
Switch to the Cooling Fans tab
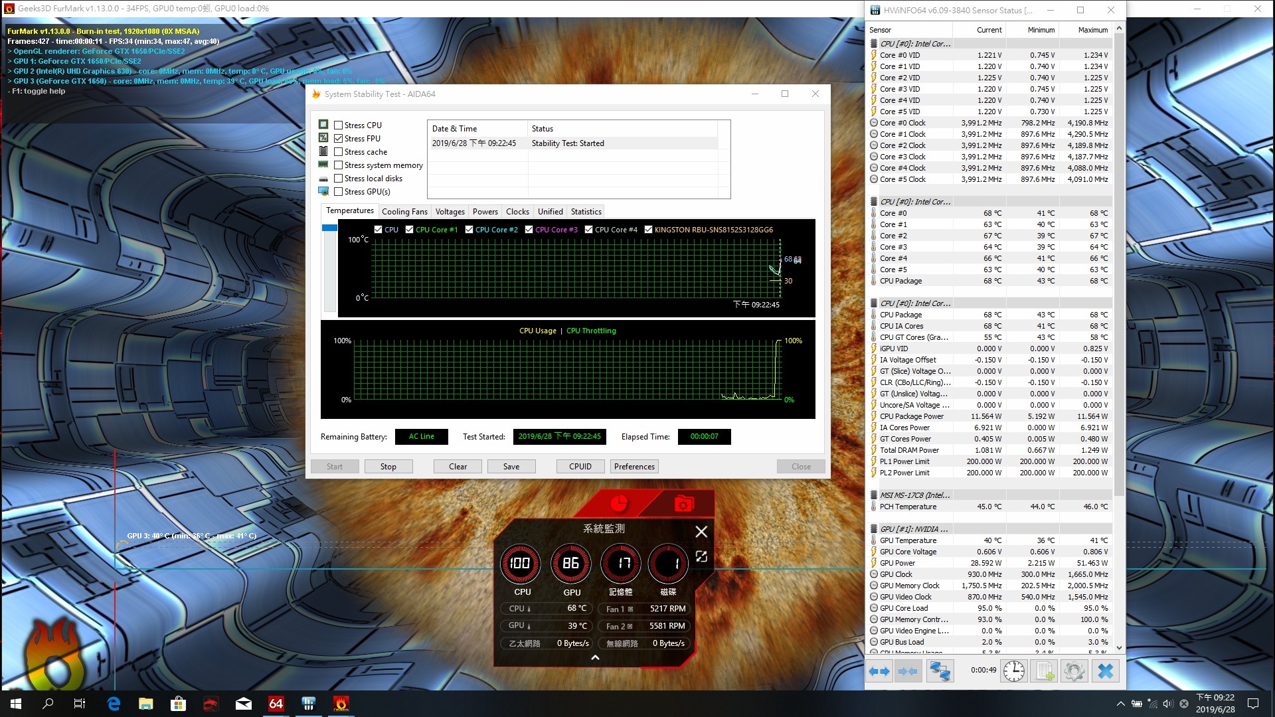coord(404,212)
